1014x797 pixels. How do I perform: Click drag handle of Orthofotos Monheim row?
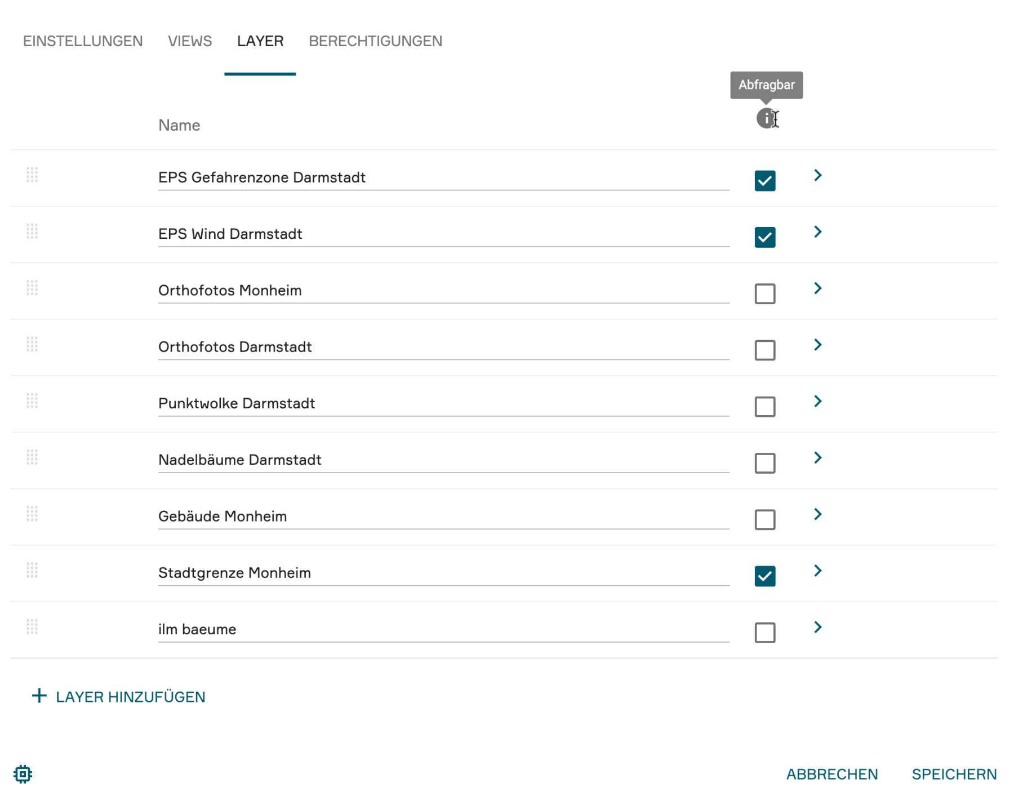pyautogui.click(x=32, y=288)
